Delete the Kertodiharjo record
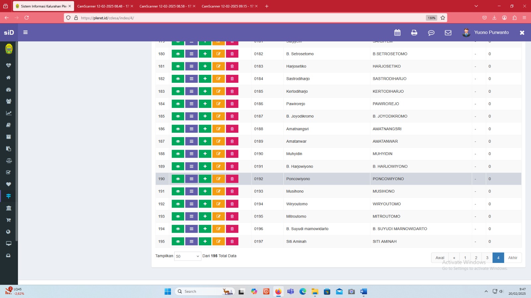The image size is (531, 298). 232,91
